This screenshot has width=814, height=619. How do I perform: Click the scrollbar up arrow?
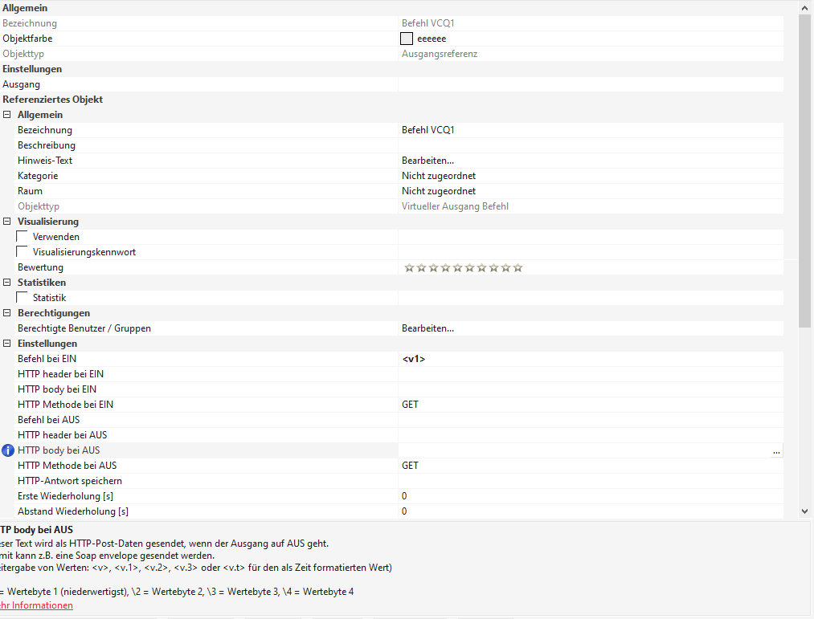point(805,6)
